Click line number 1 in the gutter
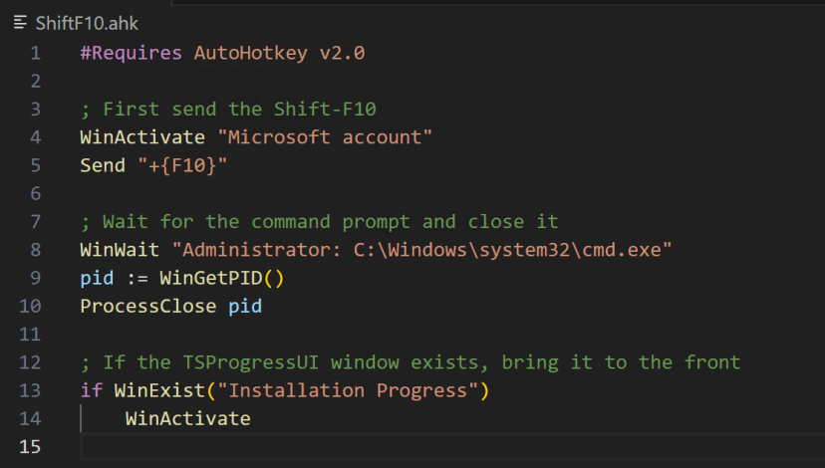 (x=36, y=53)
